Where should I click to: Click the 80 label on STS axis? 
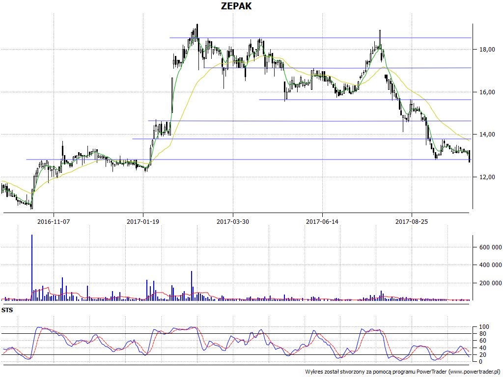(483, 334)
